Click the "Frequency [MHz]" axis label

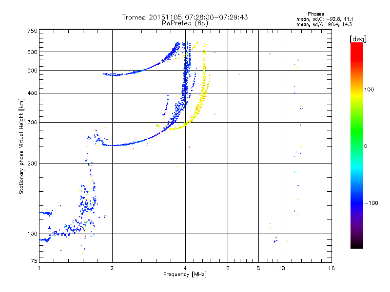(185, 274)
